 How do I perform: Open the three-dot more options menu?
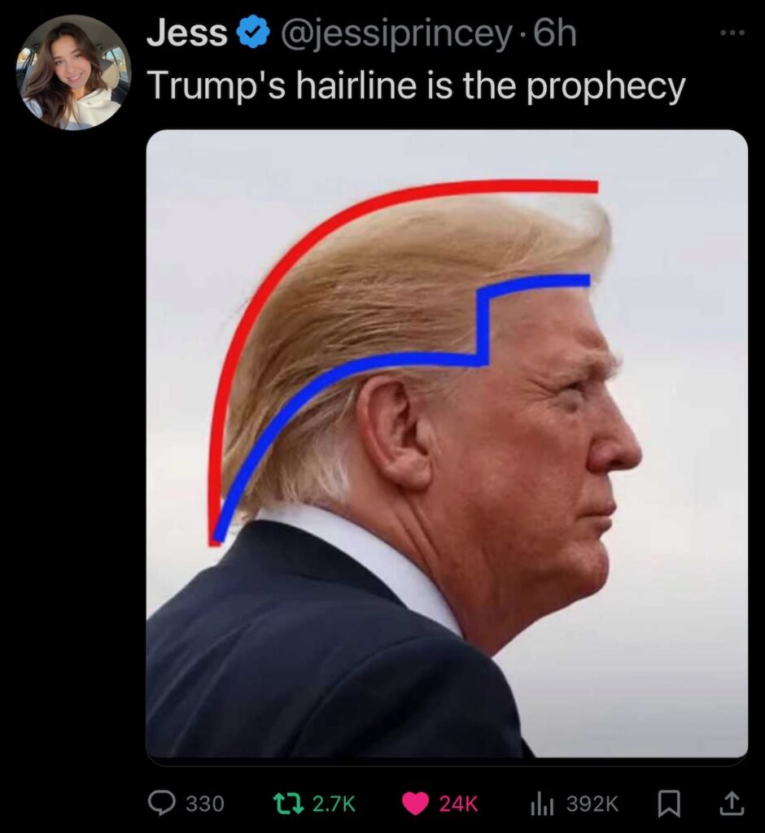[x=733, y=33]
